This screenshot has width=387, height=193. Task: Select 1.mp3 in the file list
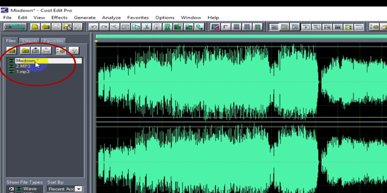coord(23,71)
